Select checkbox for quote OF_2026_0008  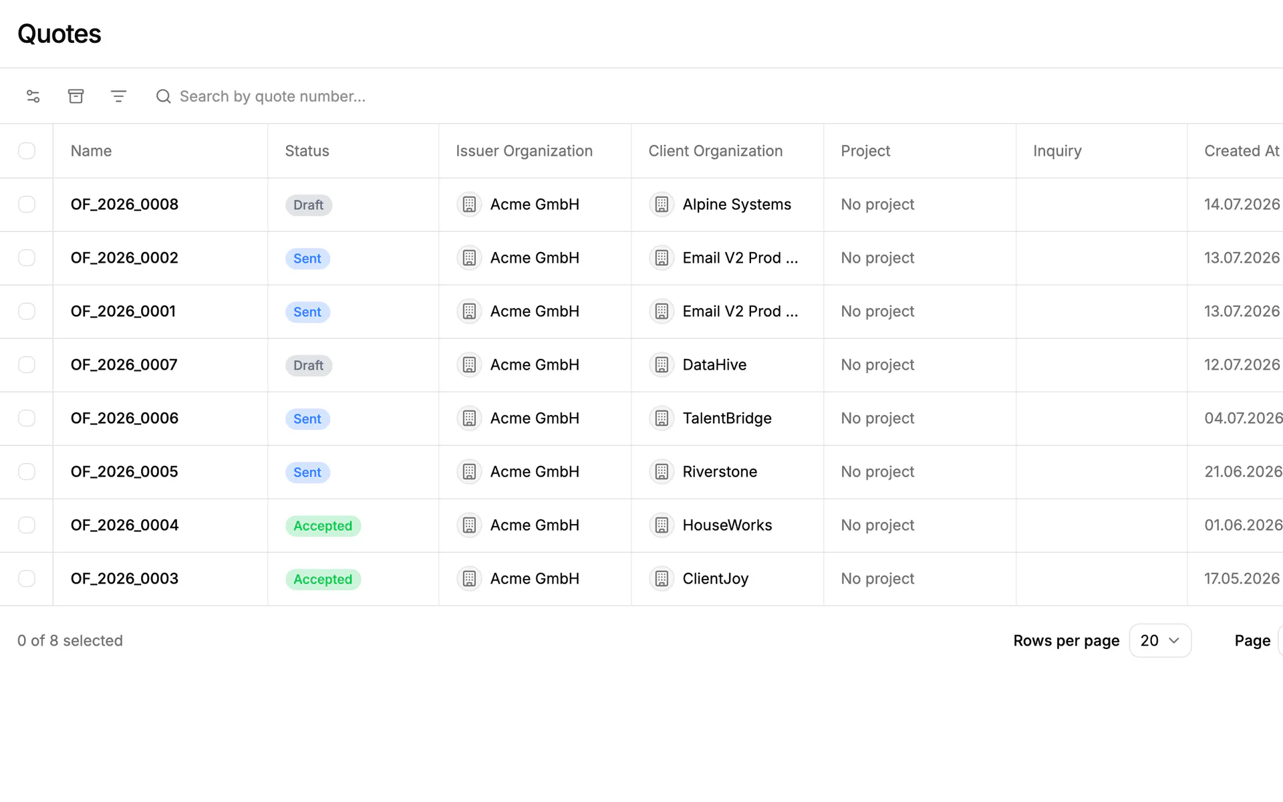pyautogui.click(x=27, y=205)
